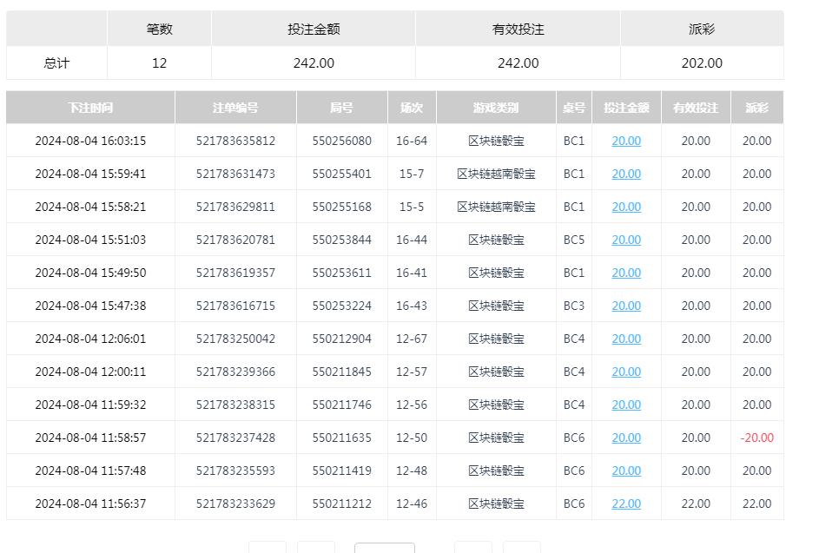Sort by the 下注时间 column header
This screenshot has width=819, height=553.
(89, 107)
